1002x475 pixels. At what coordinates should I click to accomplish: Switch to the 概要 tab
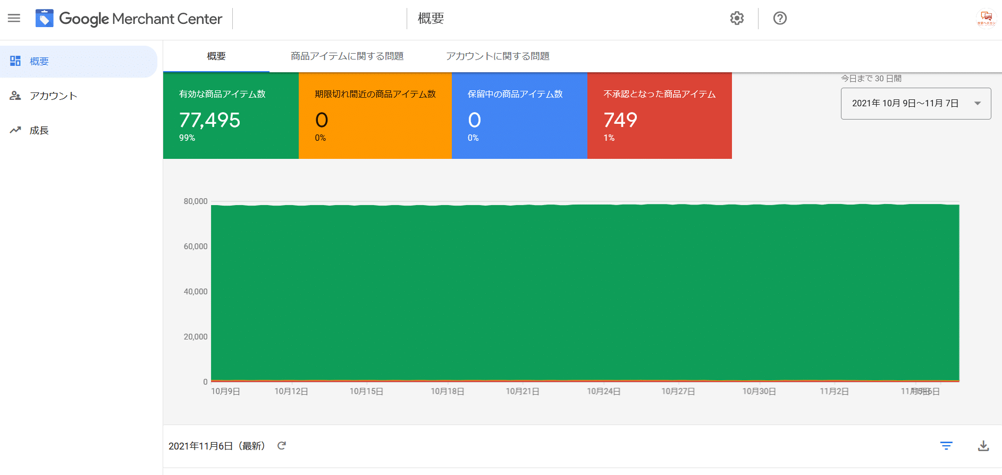(216, 56)
